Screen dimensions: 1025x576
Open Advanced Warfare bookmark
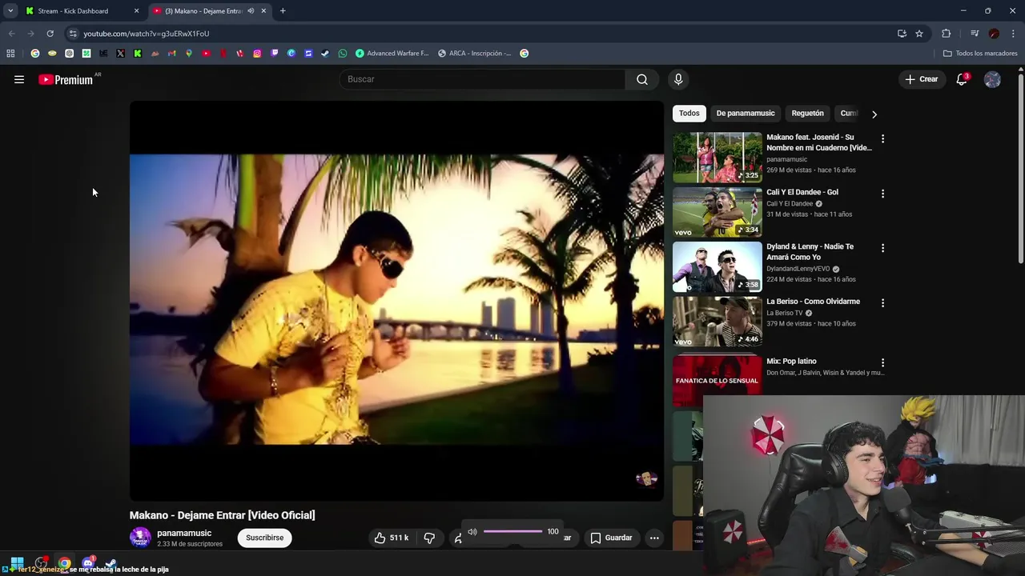tap(392, 54)
